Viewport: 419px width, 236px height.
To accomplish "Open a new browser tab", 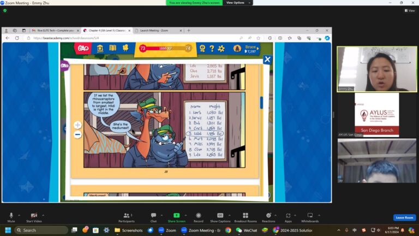I will (189, 31).
